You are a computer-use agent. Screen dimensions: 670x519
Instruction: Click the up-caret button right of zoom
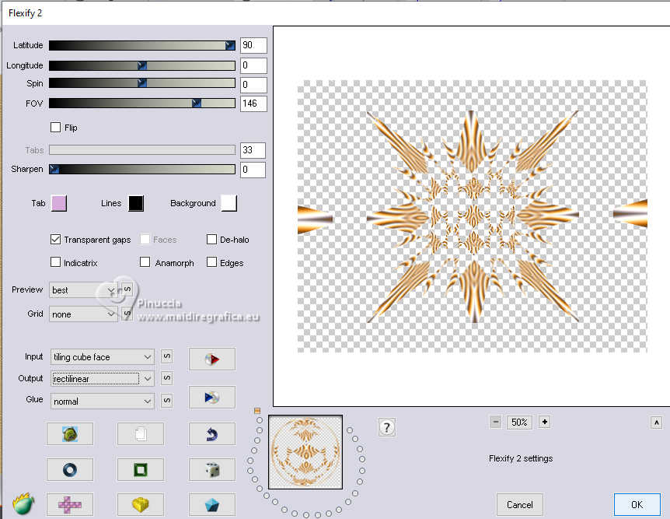pos(656,423)
